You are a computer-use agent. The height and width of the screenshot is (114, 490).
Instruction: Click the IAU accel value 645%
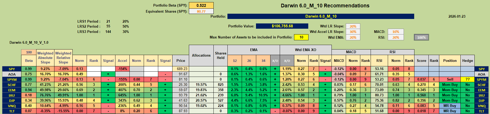point(122,95)
